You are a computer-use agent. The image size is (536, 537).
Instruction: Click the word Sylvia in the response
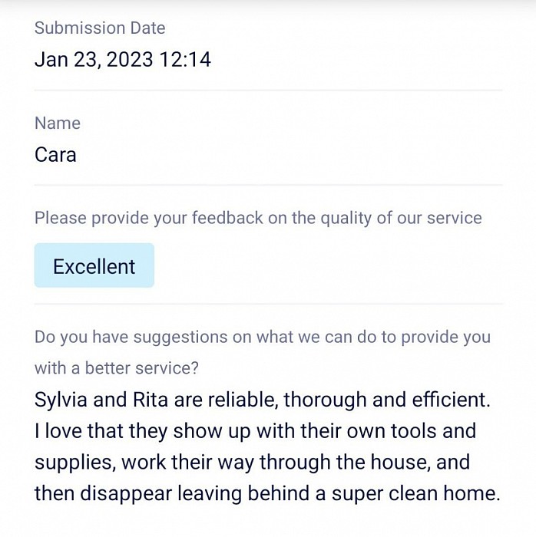click(61, 400)
